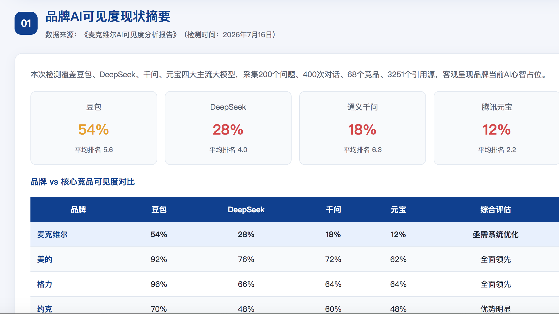Click the 品牌 column header
The width and height of the screenshot is (559, 314).
pyautogui.click(x=78, y=210)
